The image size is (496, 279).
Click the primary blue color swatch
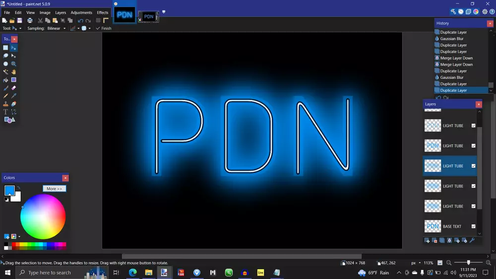[9, 190]
